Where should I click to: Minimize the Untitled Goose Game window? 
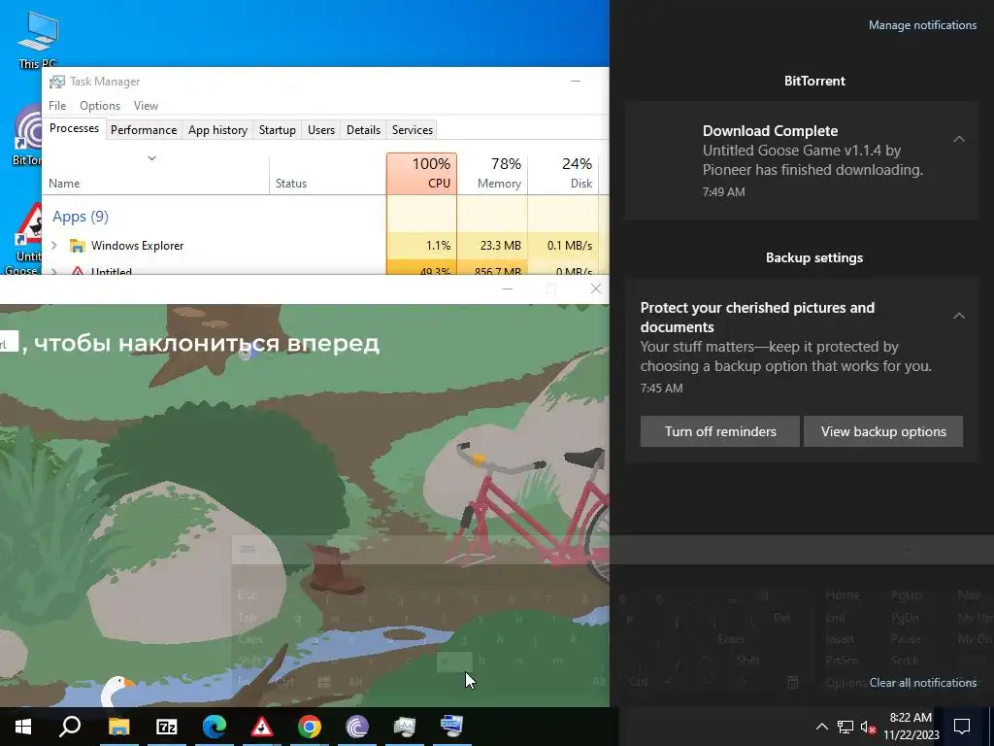507,288
